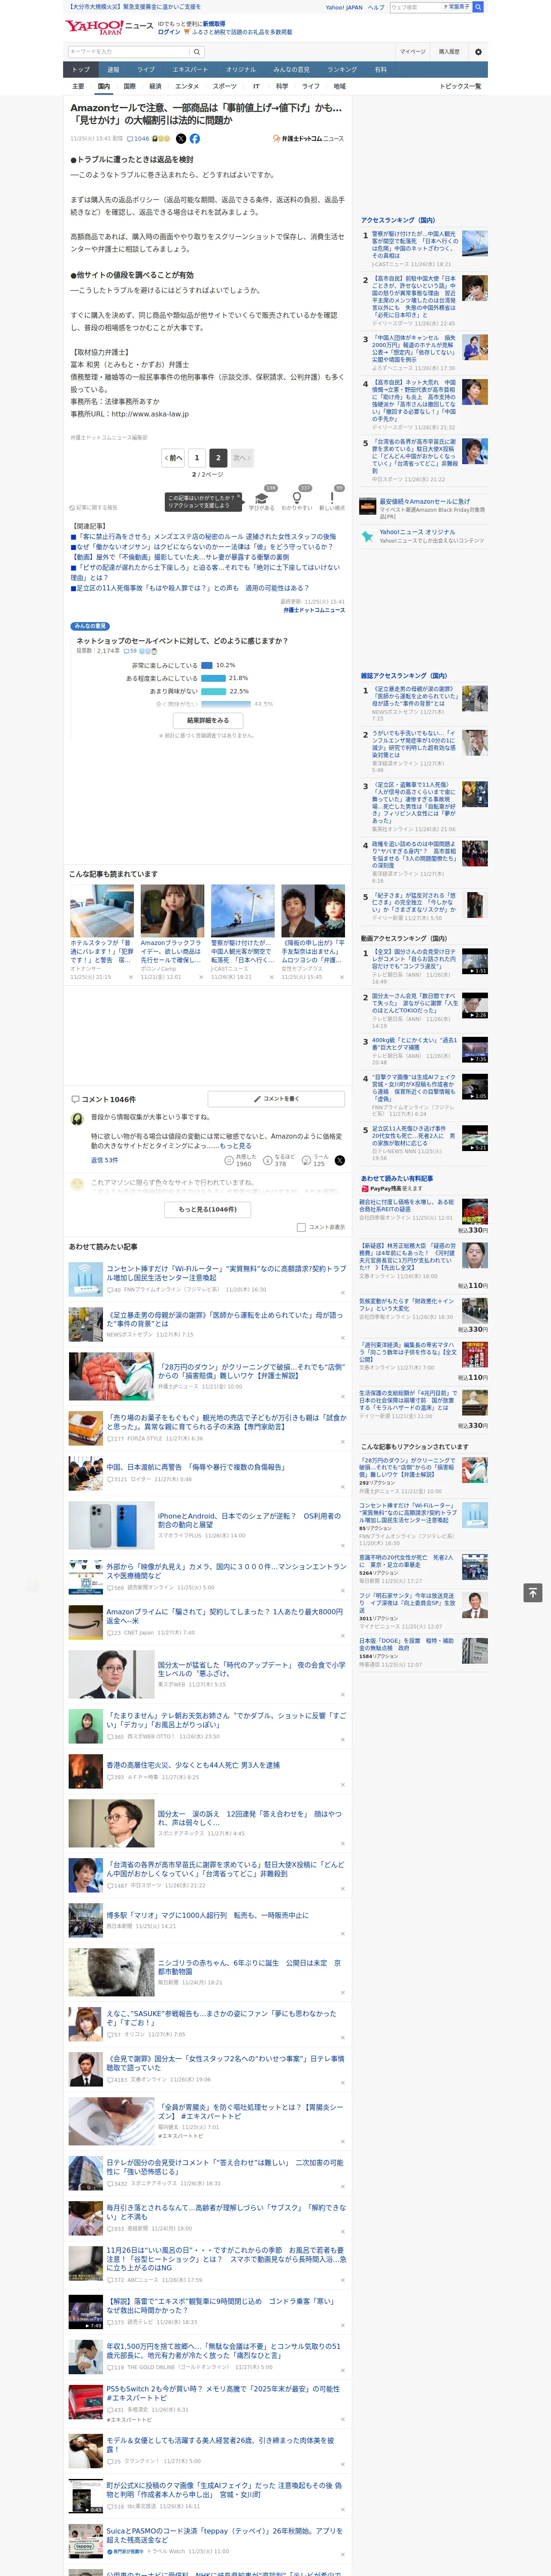Open マイページ link

click(x=412, y=52)
